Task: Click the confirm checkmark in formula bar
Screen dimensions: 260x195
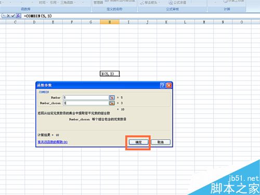Action: (x=13, y=16)
